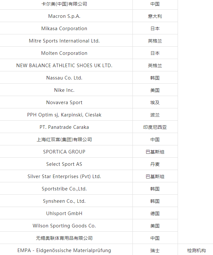This screenshot has width=213, height=255.
Task: Select Select Sport AS entry
Action: [64, 164]
